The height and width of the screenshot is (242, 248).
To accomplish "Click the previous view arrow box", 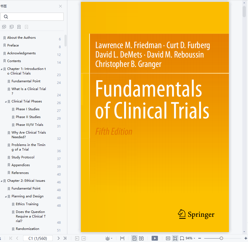I will (x=77, y=238).
